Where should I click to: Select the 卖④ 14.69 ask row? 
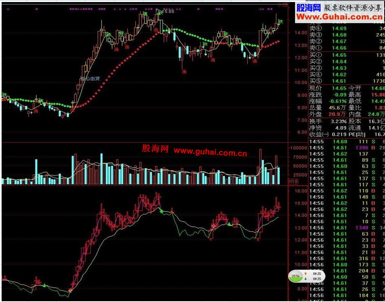[x=346, y=28]
